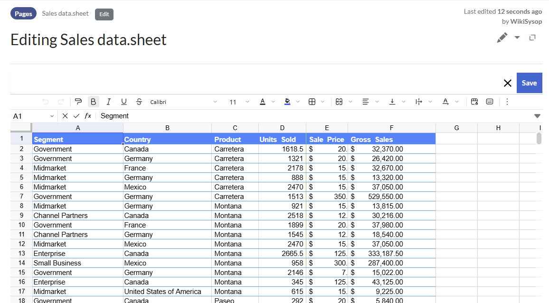Open the font size 11 dropdown
This screenshot has width=549, height=303.
[239, 102]
